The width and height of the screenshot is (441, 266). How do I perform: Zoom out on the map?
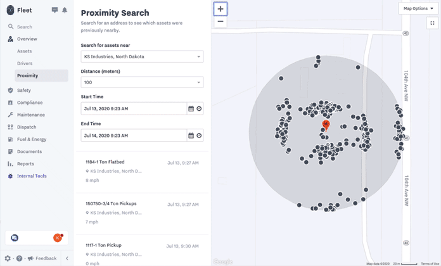[x=220, y=22]
